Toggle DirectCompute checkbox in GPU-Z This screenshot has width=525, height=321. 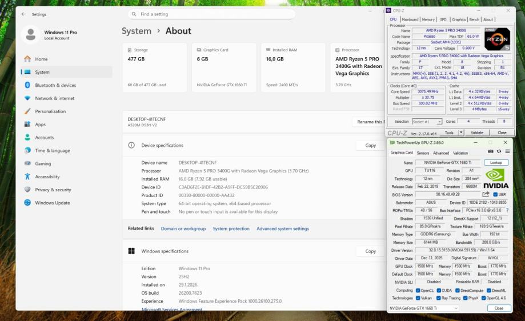458,291
